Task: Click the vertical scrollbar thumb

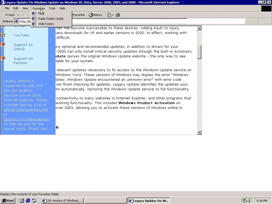Action: (x=199, y=52)
